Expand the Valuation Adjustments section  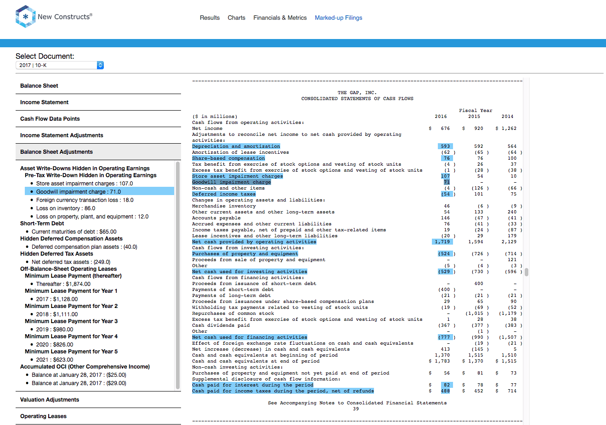[x=98, y=400]
